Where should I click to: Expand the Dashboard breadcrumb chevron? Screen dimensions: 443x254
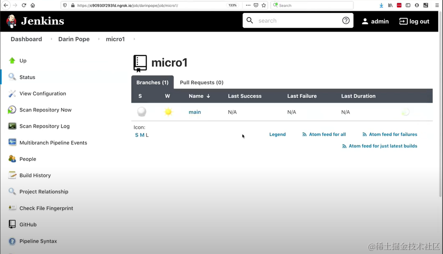(51, 40)
